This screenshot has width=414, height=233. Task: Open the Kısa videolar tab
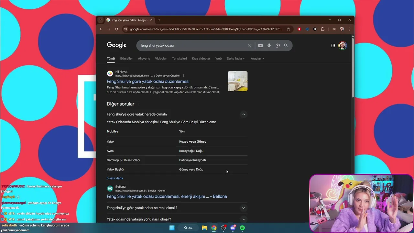(x=201, y=59)
